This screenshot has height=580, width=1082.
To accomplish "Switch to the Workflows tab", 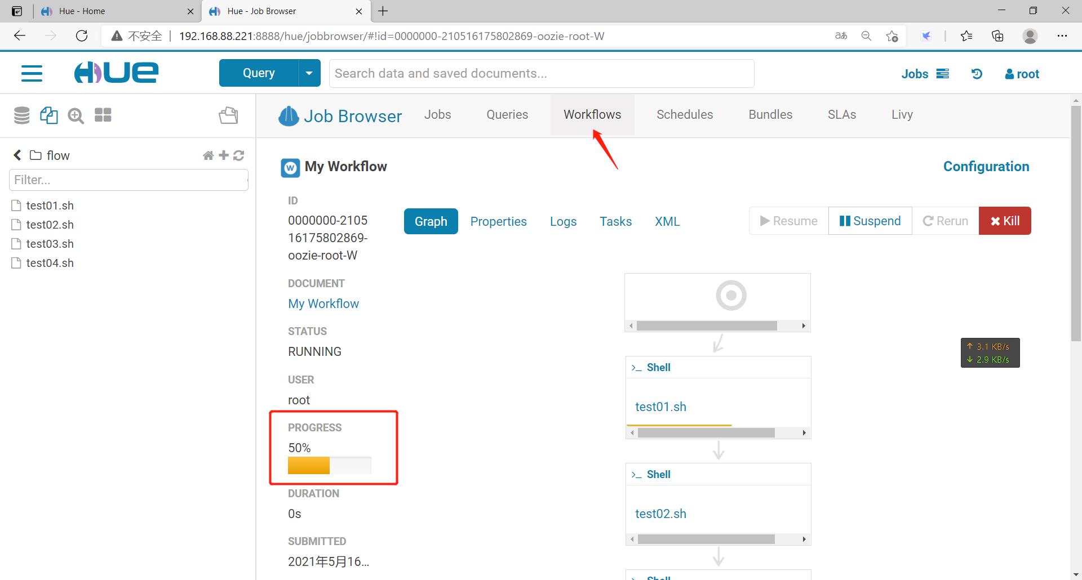I will pyautogui.click(x=592, y=114).
